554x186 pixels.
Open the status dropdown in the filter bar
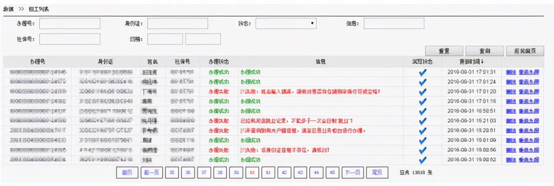click(286, 23)
